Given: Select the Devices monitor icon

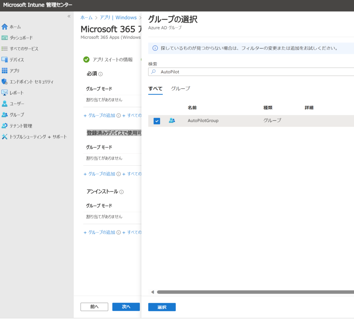Looking at the screenshot, I should pos(4,59).
